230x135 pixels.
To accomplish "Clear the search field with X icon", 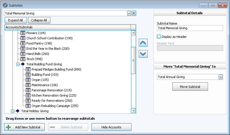I will pyautogui.click(x=134, y=13).
